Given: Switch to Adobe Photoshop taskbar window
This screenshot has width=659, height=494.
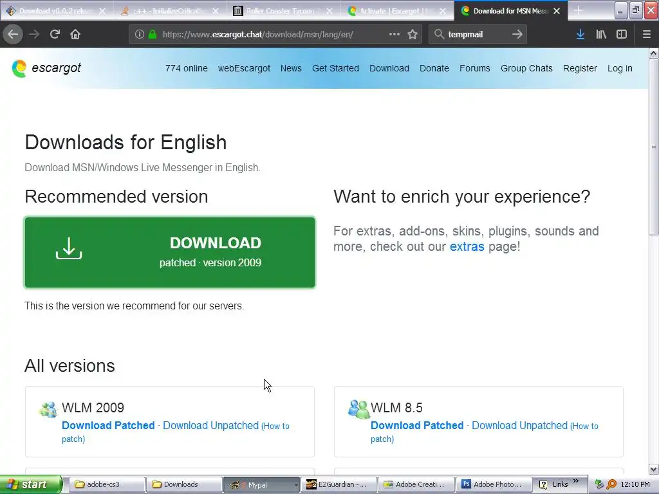Looking at the screenshot, I should (494, 484).
